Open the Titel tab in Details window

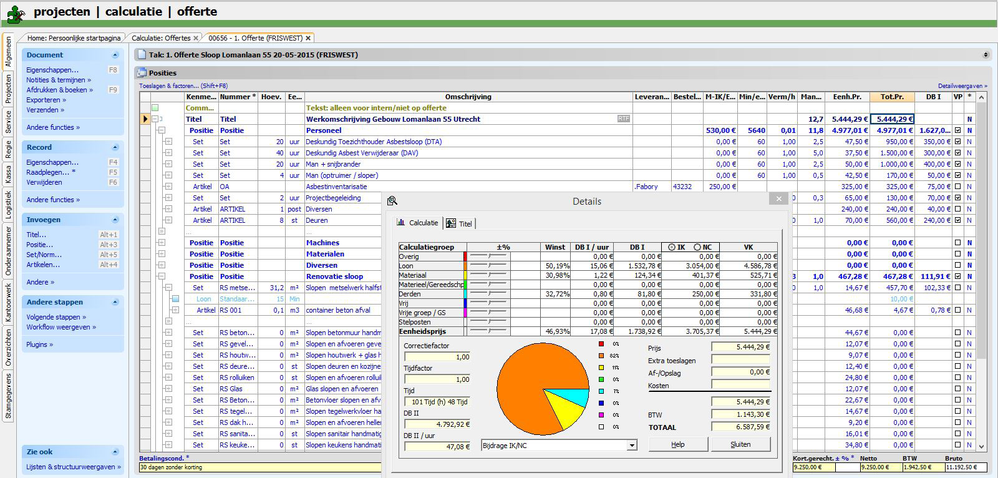tap(460, 223)
